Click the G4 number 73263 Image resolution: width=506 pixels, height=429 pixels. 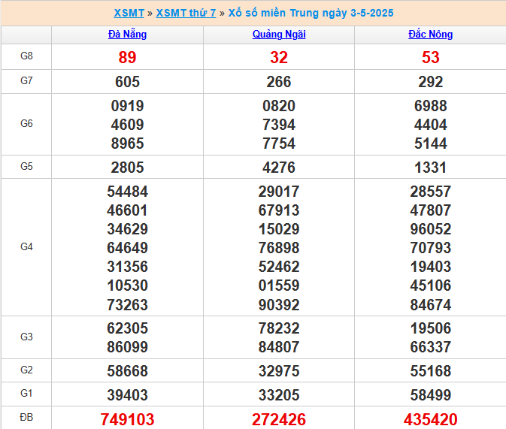point(127,305)
